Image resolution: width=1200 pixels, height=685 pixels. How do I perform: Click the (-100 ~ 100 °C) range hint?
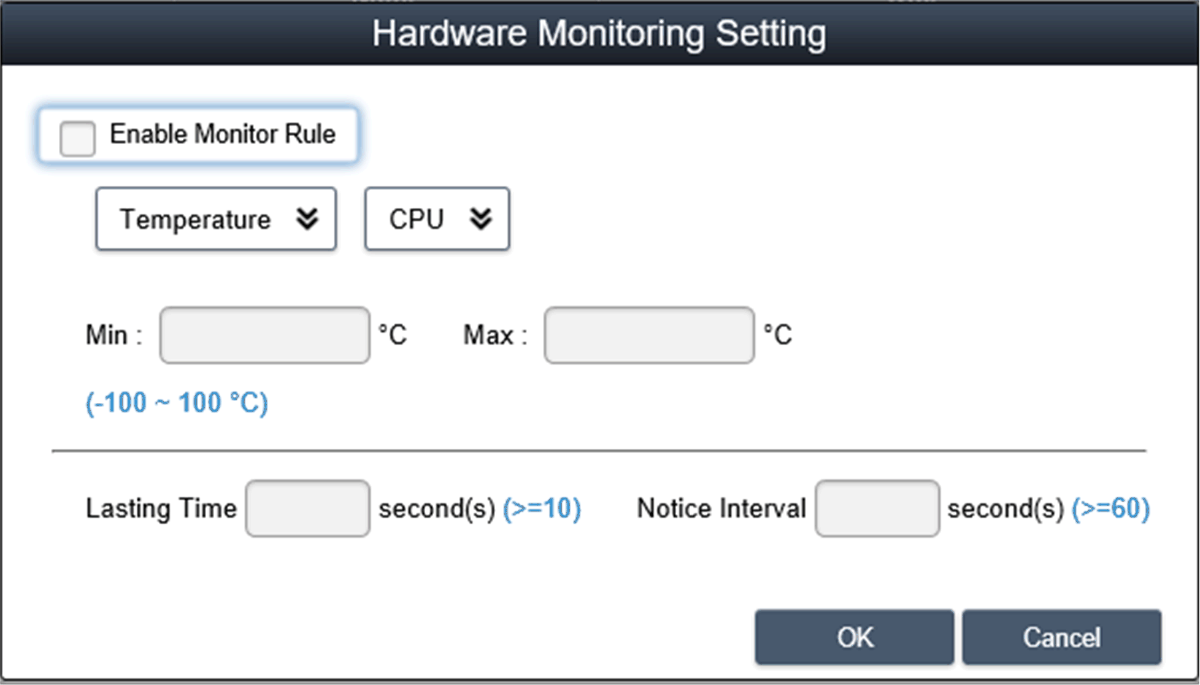pyautogui.click(x=177, y=404)
